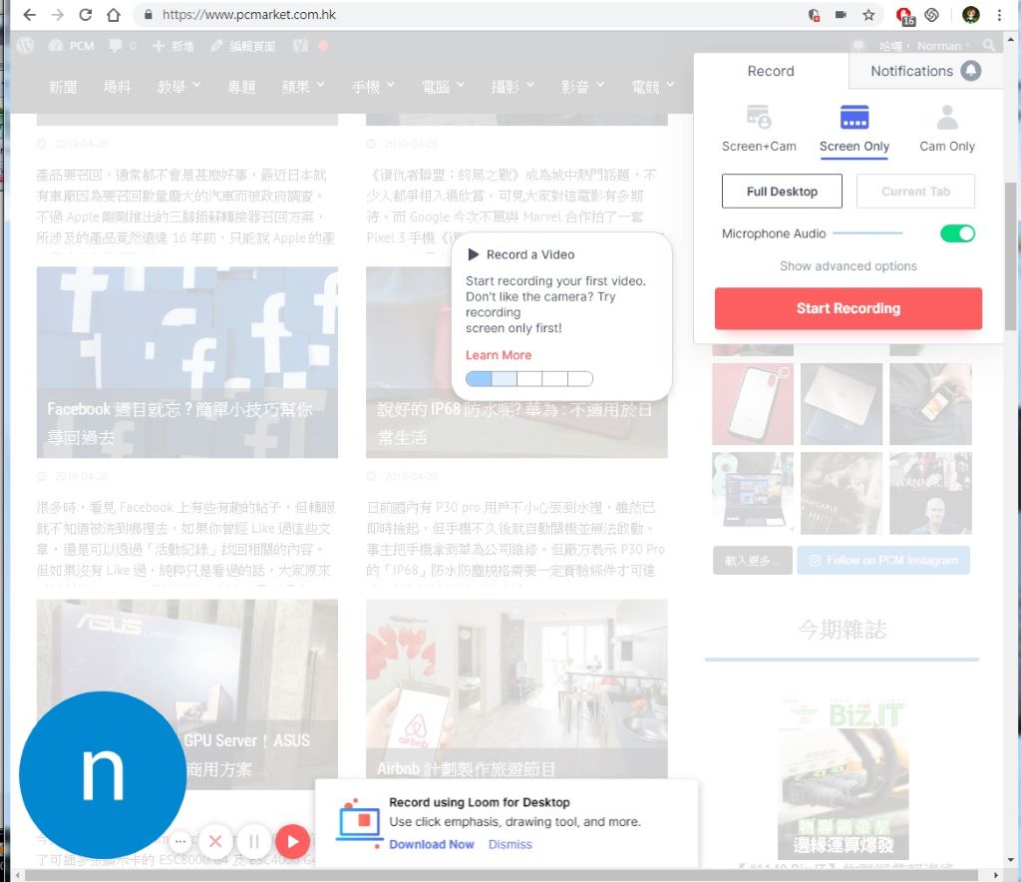Open the comments icon in admin bar
The image size is (1021, 882).
pyautogui.click(x=123, y=46)
